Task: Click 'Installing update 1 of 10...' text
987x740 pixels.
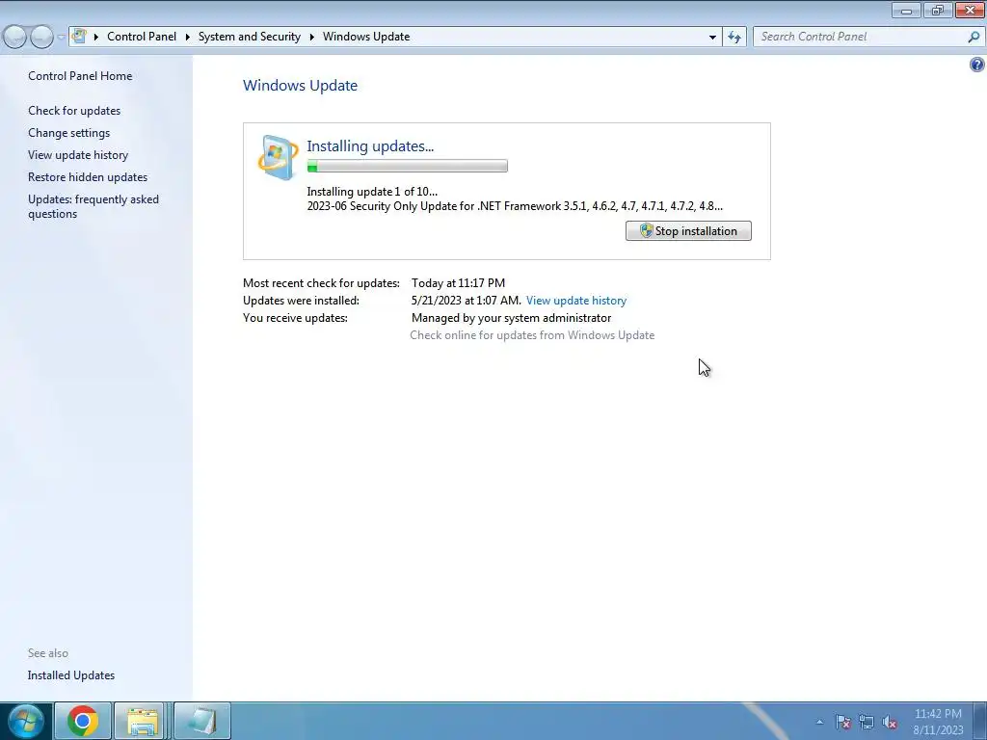Action: 372,192
